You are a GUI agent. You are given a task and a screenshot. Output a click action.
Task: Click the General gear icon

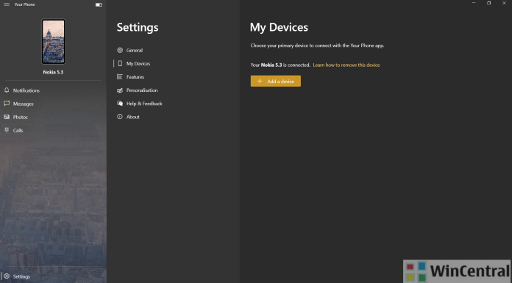(120, 50)
